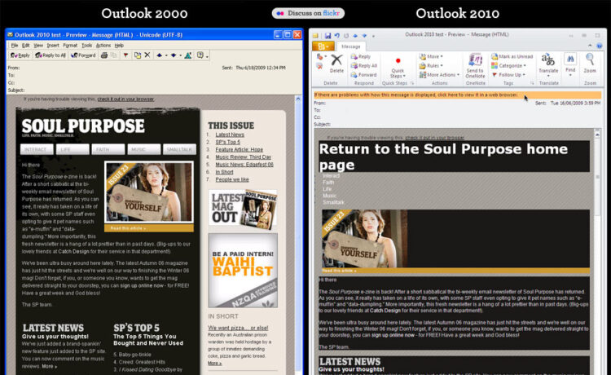Click the Help icon in Outlook 2000 toolbar
The height and width of the screenshot is (375, 611).
click(x=200, y=55)
